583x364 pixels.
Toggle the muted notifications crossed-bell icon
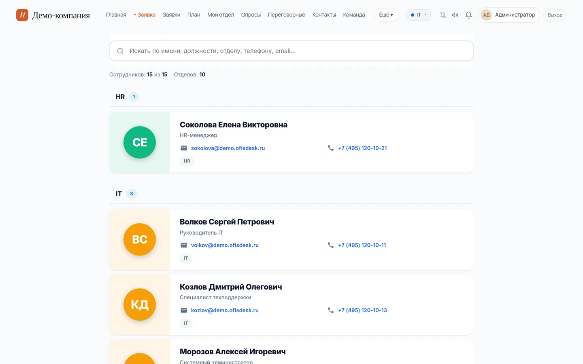[x=443, y=15]
